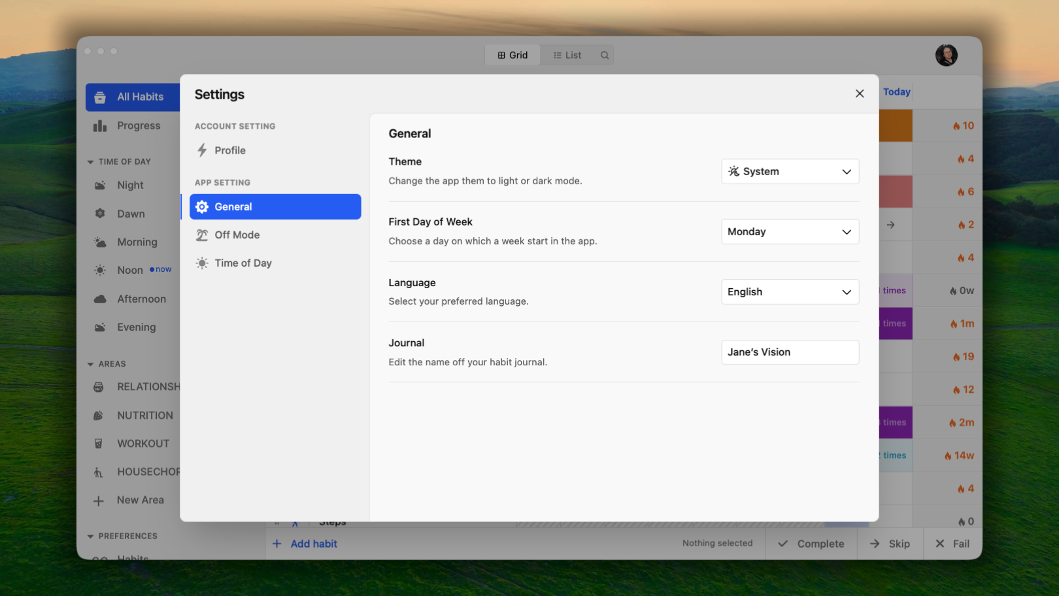Click the Noon sun icon

pyautogui.click(x=100, y=270)
